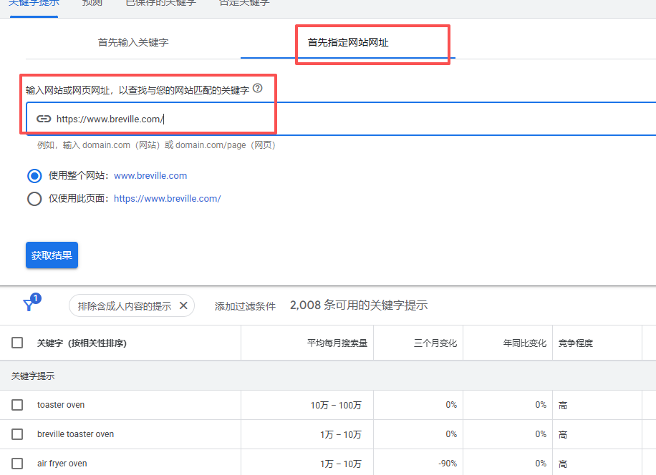Screen dimensions: 656x475
Task: Select 使用整个网站 radio option
Action: (x=34, y=175)
